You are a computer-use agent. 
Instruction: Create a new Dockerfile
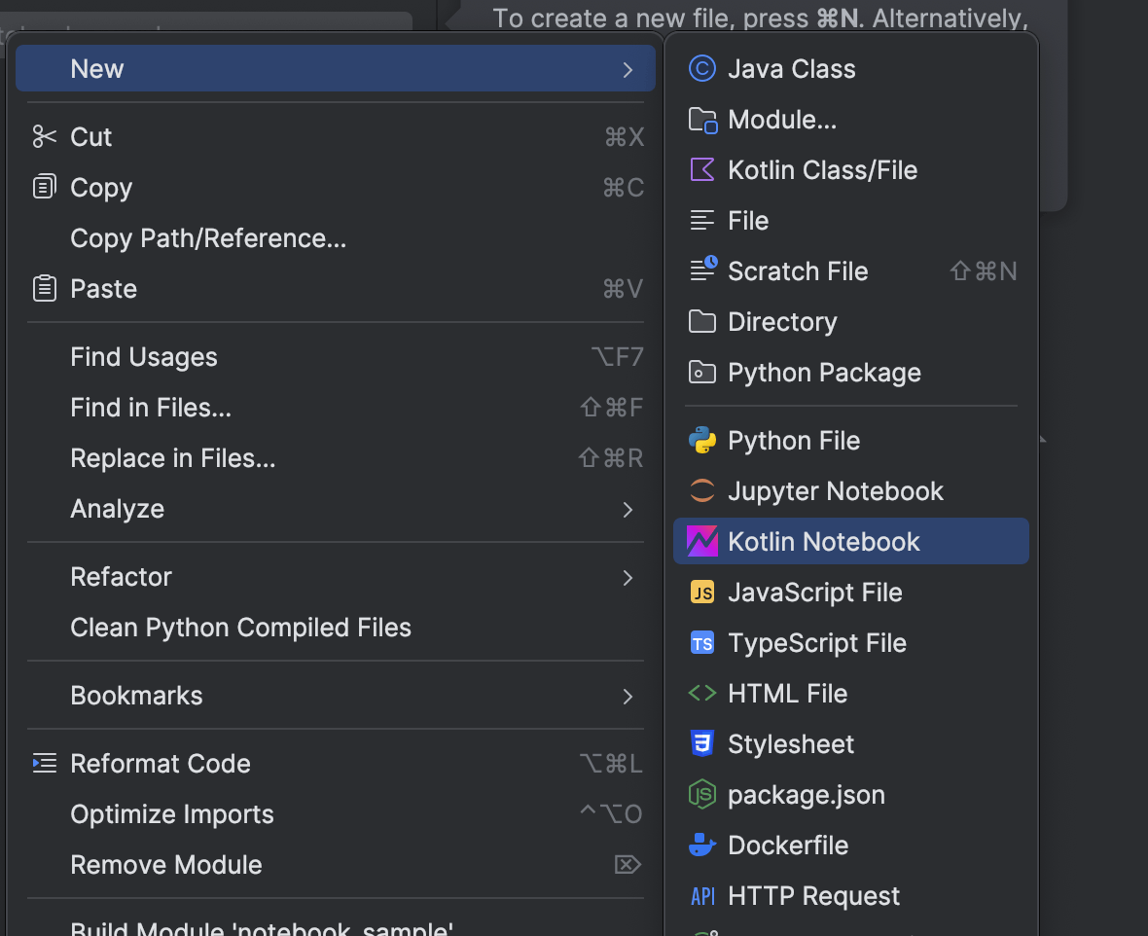coord(850,846)
